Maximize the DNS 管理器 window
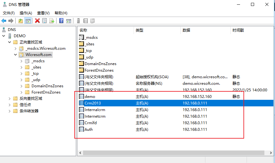Image resolution: width=275 pixels, height=163 pixels. [253, 4]
